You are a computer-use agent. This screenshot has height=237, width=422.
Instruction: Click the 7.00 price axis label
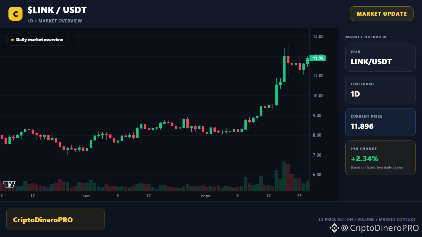318,155
